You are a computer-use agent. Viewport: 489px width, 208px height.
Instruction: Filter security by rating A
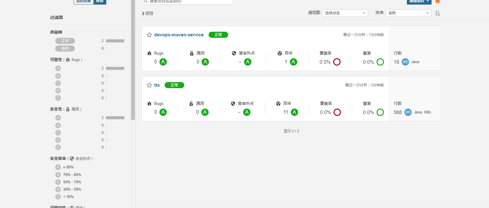58,118
